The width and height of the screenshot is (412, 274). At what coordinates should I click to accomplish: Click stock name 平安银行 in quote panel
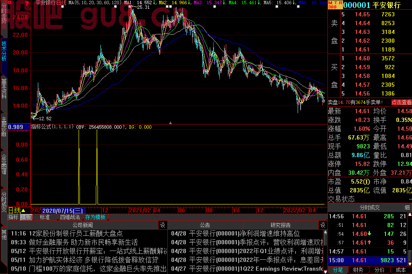[x=386, y=5]
